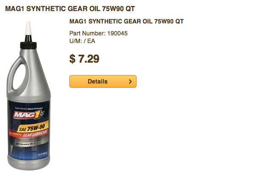The height and width of the screenshot is (176, 260).
Task: Click the tagline text above the MAG1 logo
Action: tap(29, 108)
